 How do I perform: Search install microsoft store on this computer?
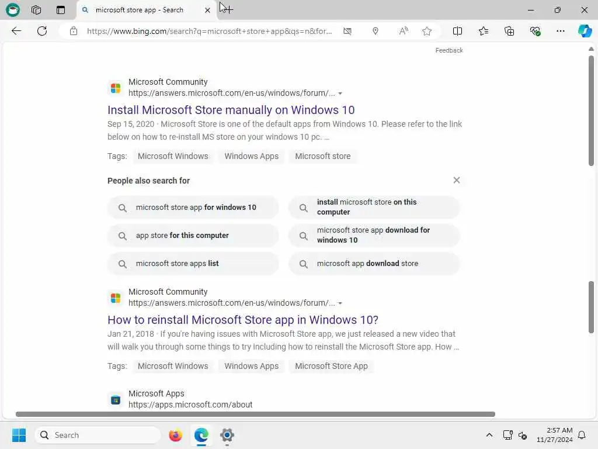(374, 208)
